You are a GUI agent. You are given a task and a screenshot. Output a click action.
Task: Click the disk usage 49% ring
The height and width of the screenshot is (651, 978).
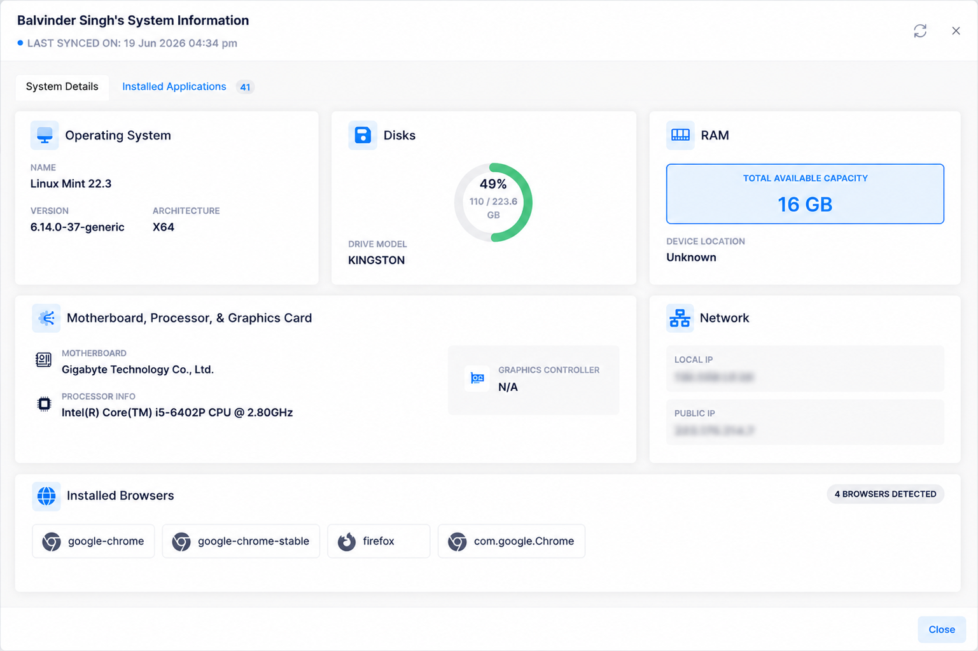point(493,202)
